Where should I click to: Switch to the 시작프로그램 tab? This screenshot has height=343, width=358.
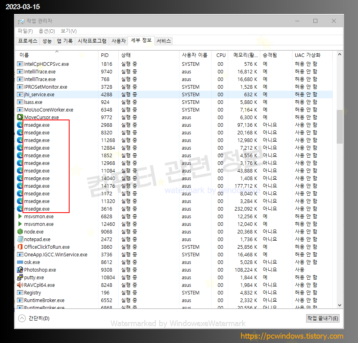92,41
